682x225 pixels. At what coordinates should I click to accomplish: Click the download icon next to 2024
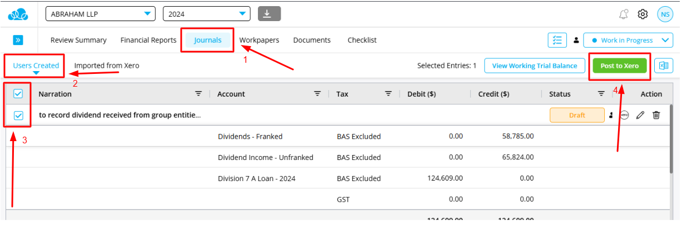[x=269, y=14]
